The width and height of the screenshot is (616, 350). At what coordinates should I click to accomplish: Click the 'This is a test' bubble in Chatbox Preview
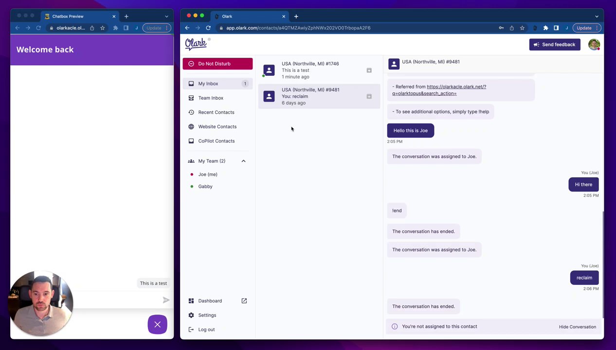(x=153, y=283)
